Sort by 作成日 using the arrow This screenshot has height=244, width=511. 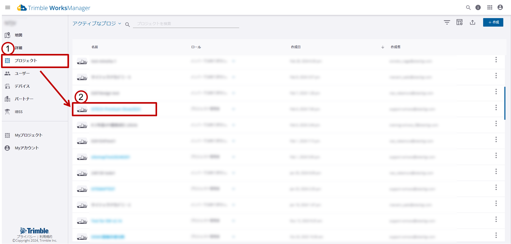383,47
